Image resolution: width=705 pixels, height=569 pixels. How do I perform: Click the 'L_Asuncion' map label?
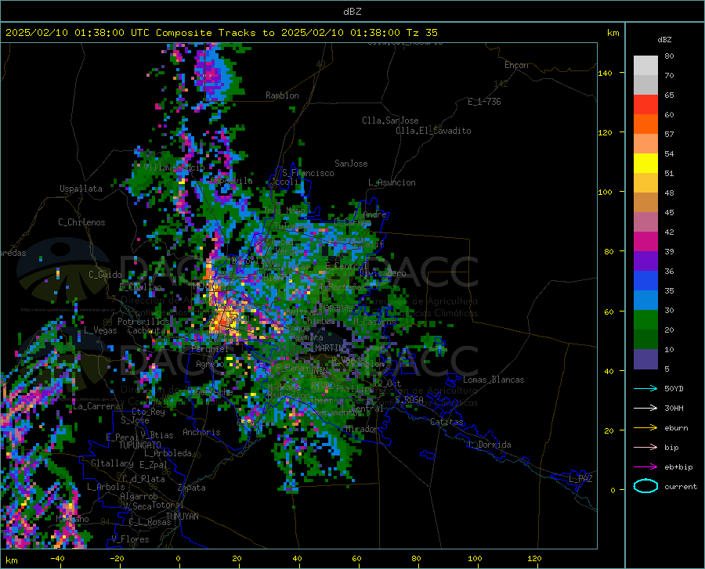[392, 182]
